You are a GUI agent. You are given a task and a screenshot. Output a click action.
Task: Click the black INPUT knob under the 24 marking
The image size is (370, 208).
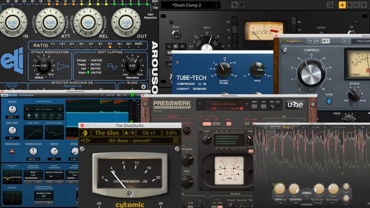207,44
